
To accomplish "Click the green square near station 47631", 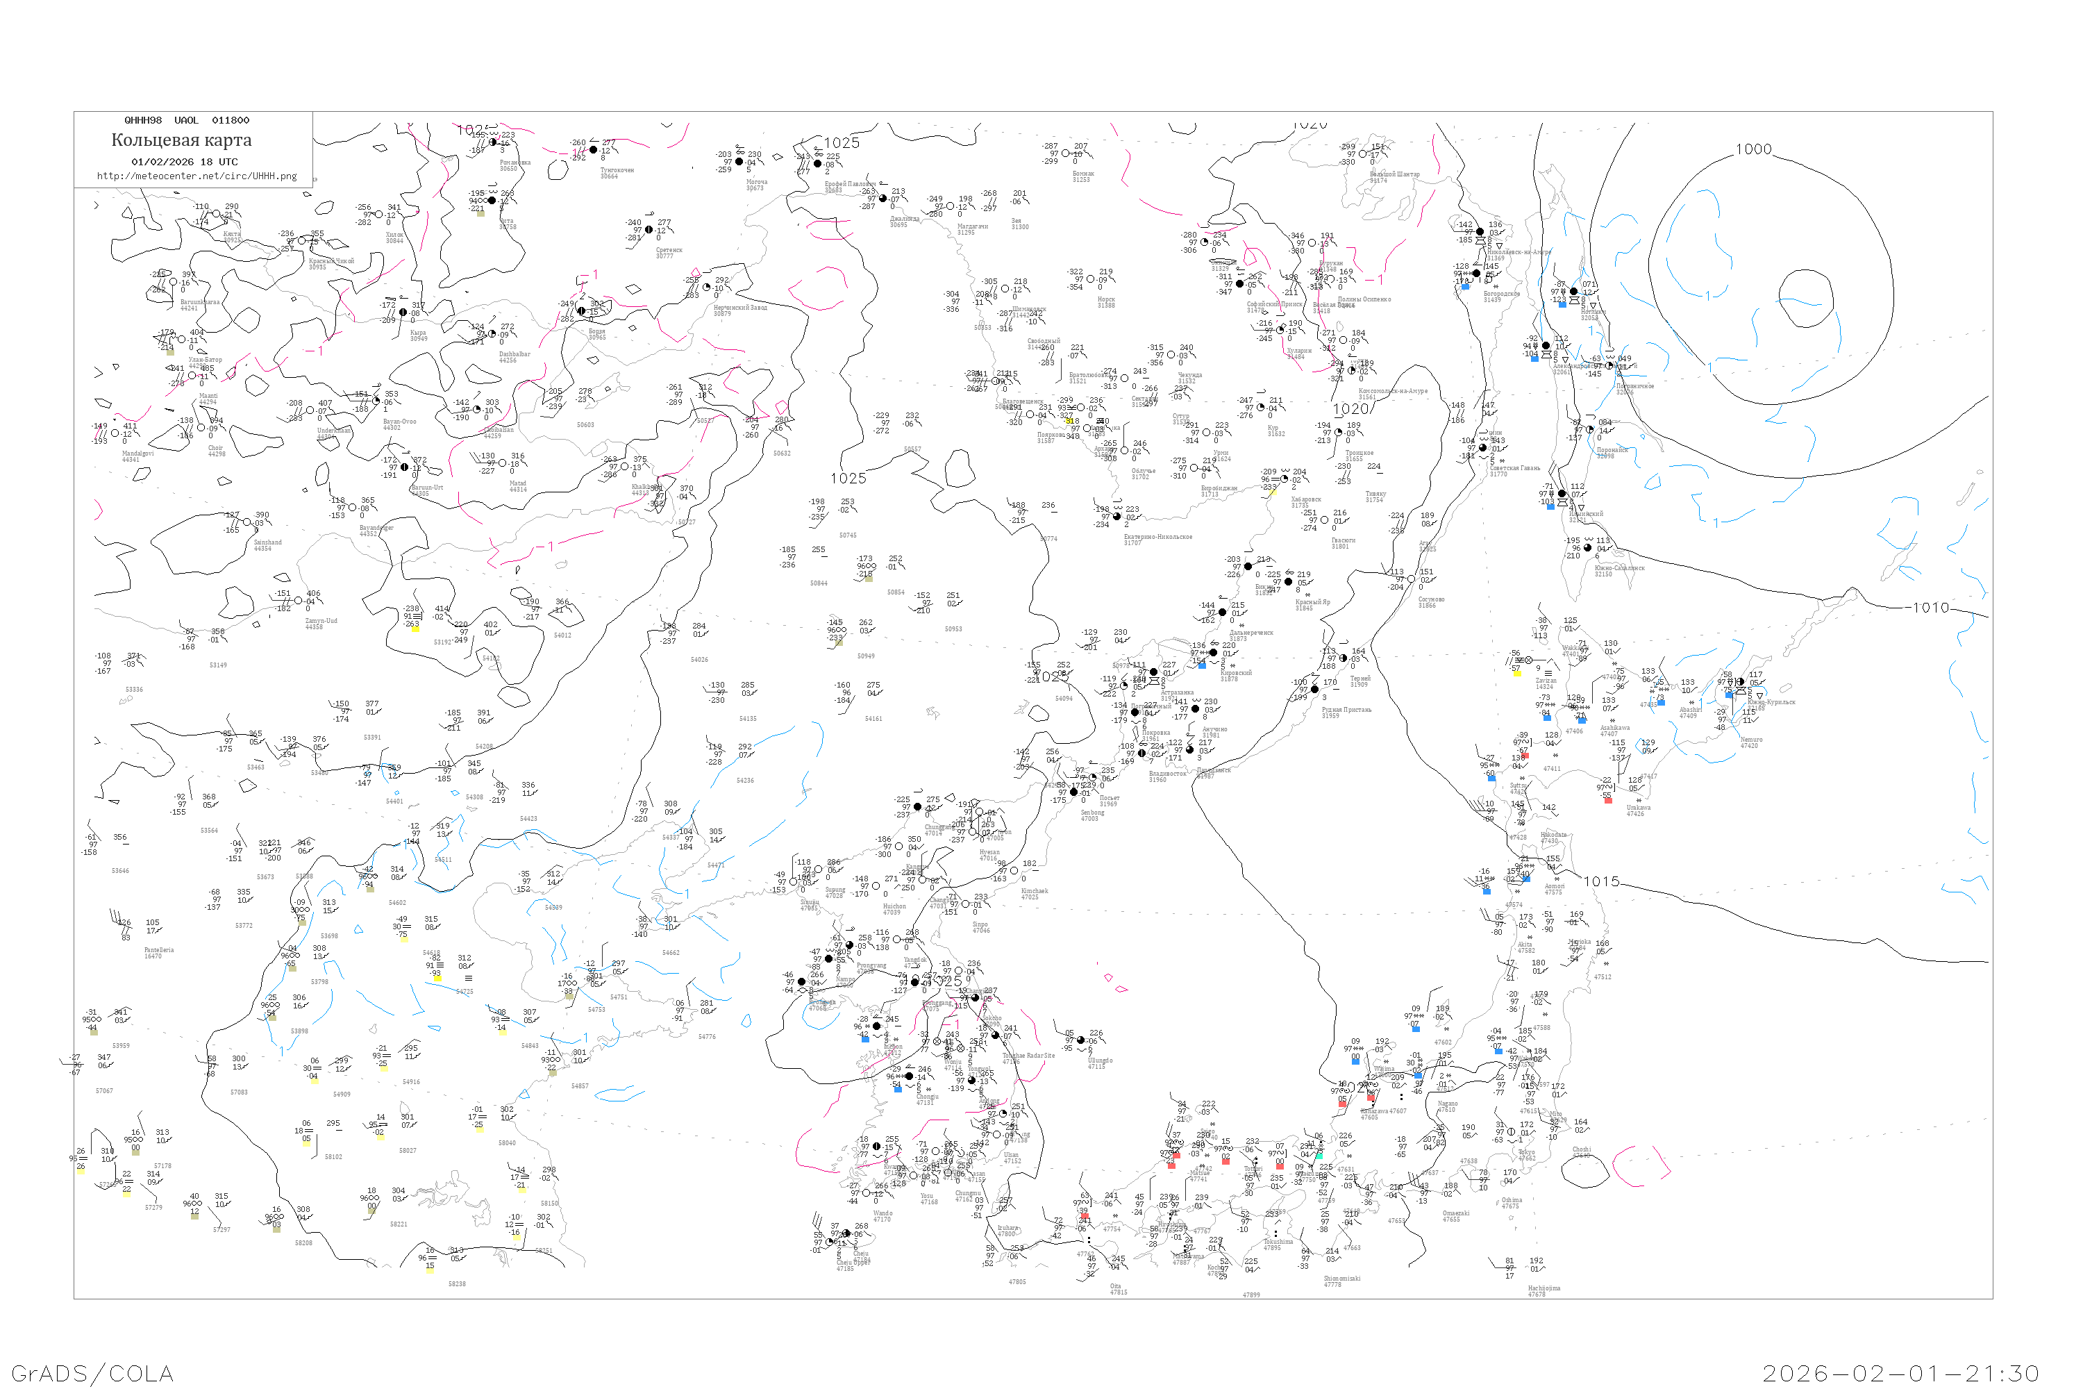I will pos(1319,1156).
